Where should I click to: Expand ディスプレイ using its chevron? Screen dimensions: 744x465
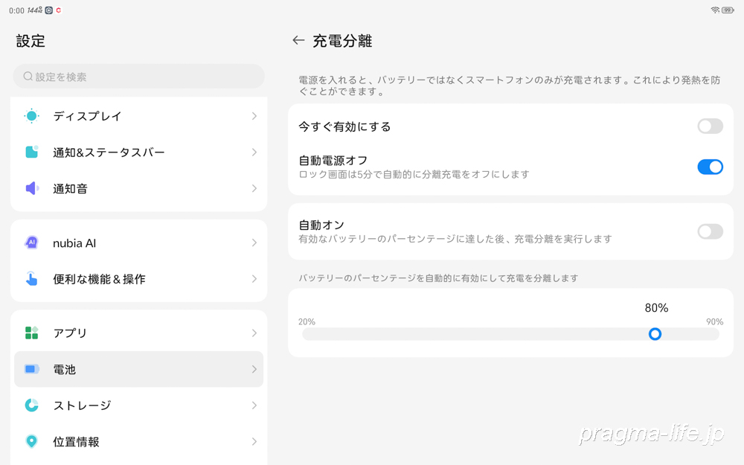(x=254, y=116)
